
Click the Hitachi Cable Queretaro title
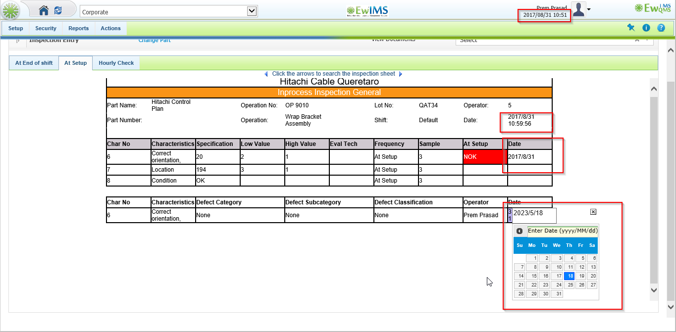tap(329, 82)
